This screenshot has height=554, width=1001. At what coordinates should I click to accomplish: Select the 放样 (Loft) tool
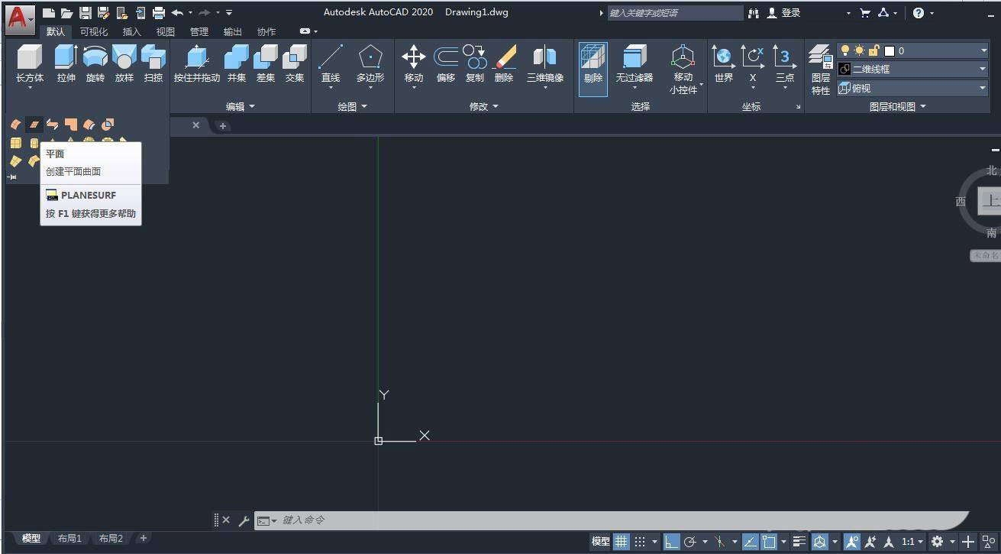tap(124, 64)
